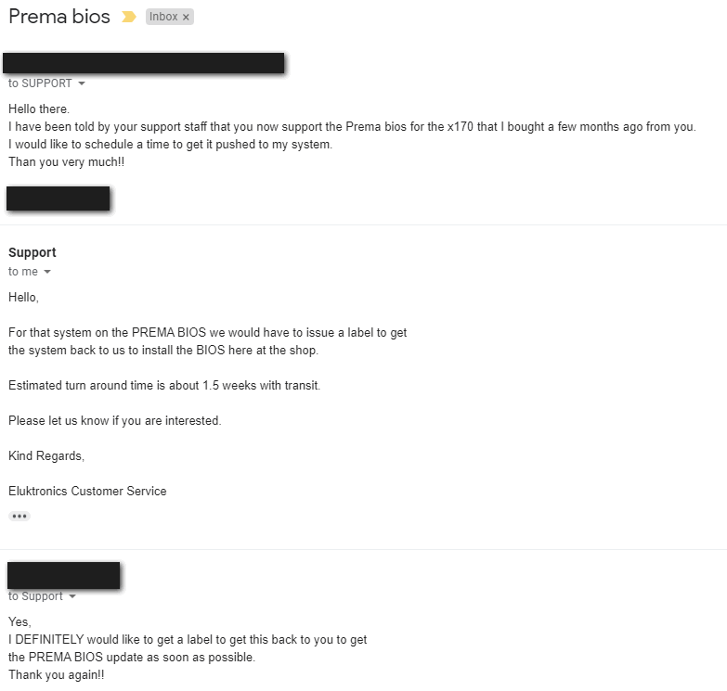Show trimmed content via ellipsis button
The width and height of the screenshot is (727, 691).
tap(19, 516)
